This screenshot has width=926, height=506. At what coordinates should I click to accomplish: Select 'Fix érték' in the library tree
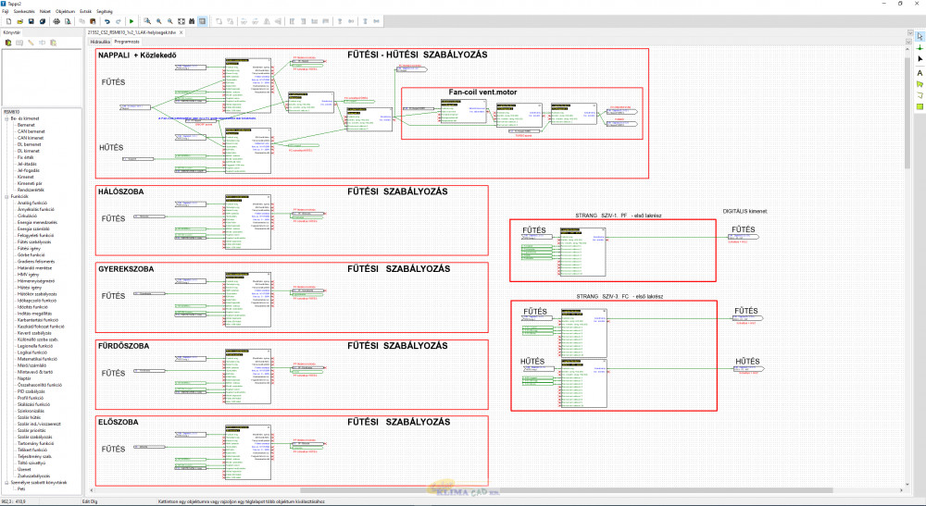click(25, 157)
